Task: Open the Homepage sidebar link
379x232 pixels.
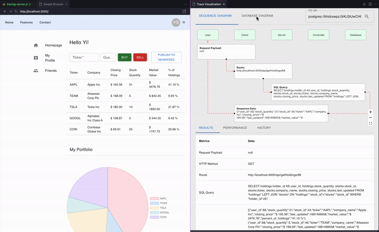Action: [x=53, y=45]
